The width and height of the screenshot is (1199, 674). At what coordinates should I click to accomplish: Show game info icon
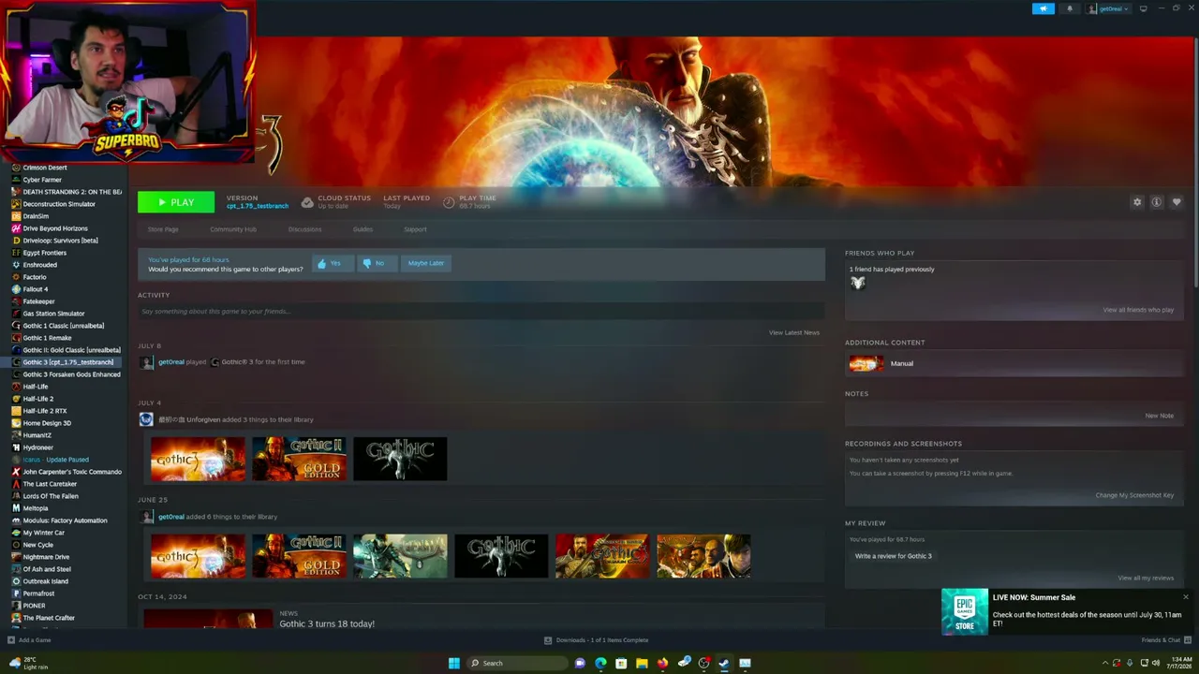[1157, 202]
